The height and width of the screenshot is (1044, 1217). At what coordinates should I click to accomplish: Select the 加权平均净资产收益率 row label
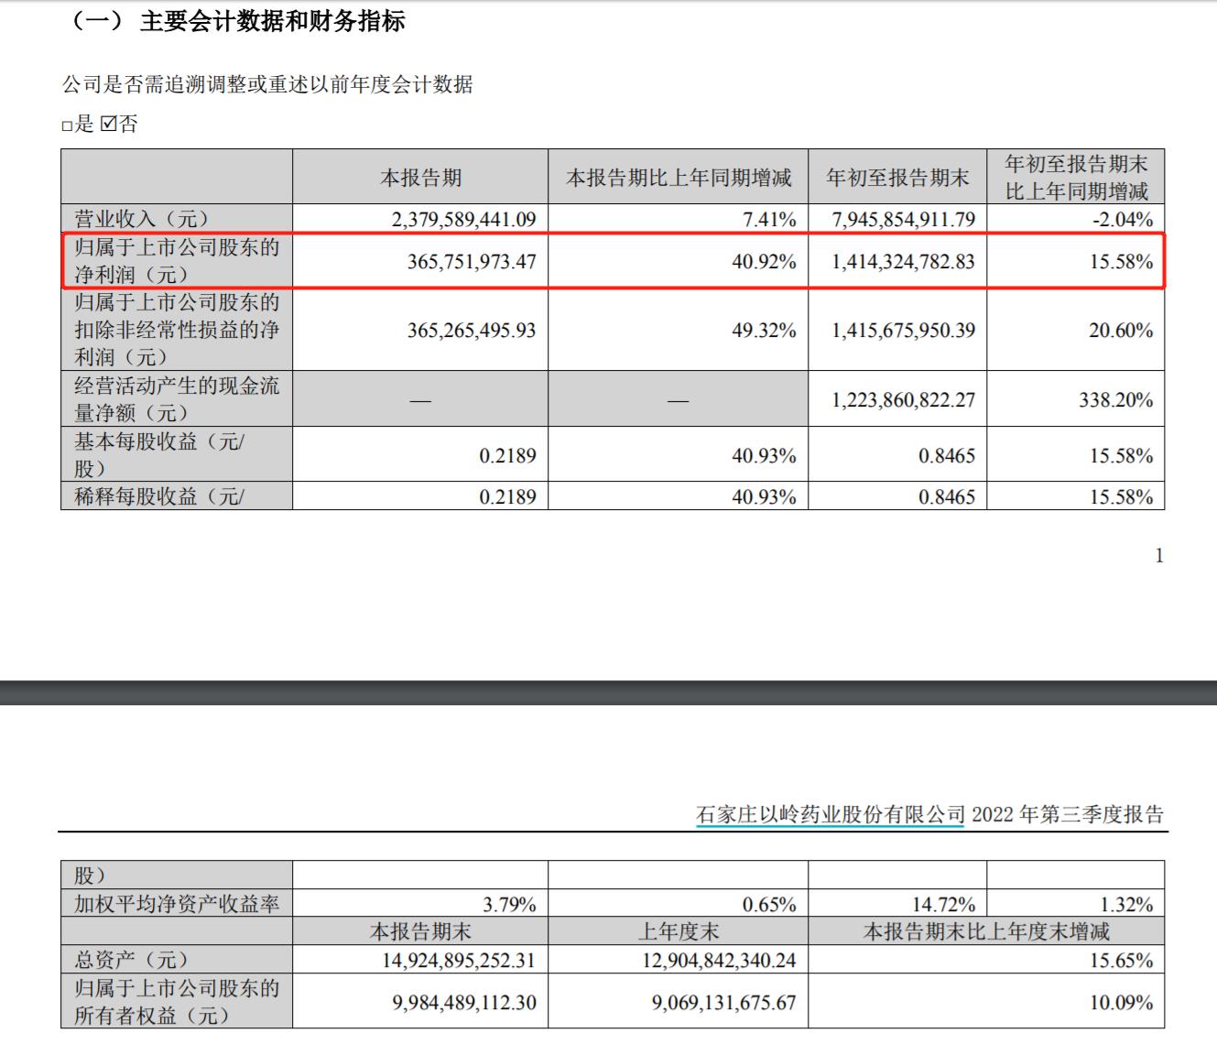177,904
